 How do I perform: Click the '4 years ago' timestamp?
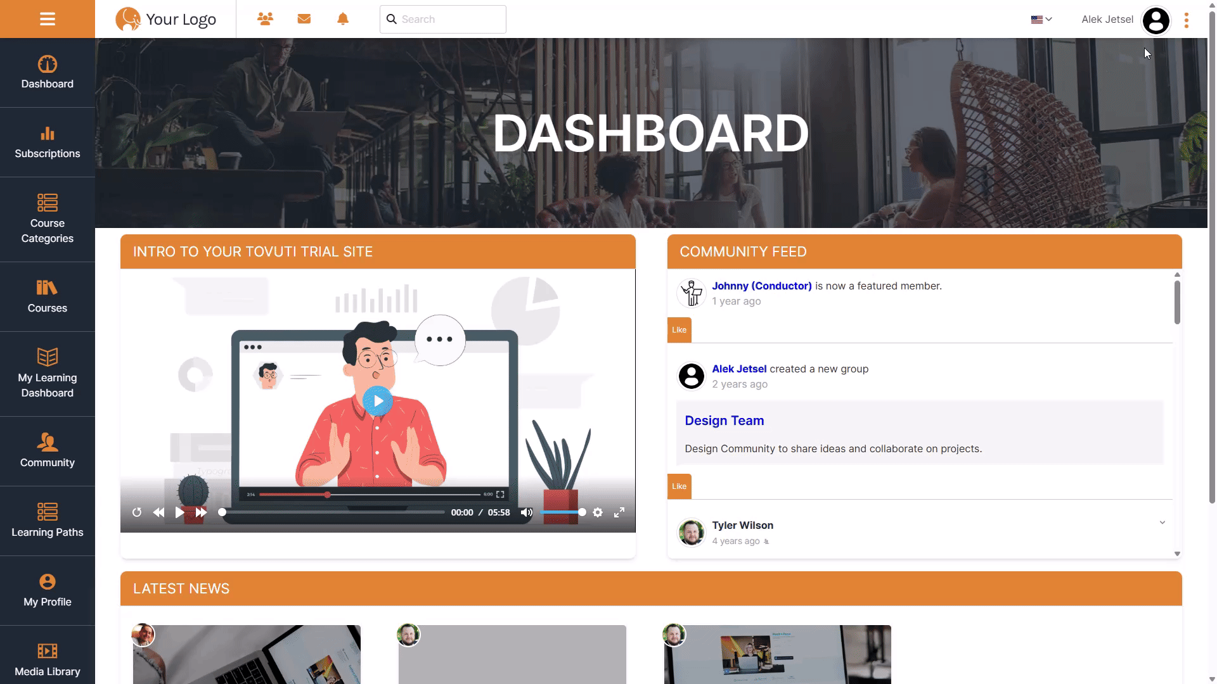point(735,541)
